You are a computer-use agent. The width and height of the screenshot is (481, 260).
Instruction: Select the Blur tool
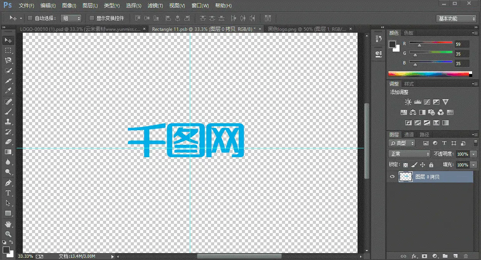click(8, 162)
